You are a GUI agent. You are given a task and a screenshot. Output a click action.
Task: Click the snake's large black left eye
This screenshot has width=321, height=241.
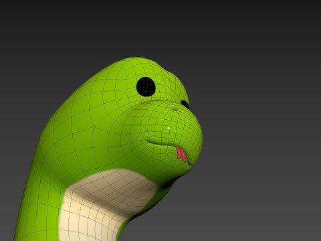146,86
